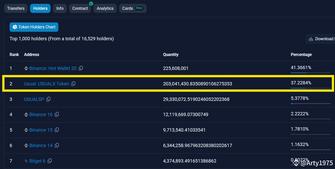Open the Token Holders Chart

click(34, 27)
